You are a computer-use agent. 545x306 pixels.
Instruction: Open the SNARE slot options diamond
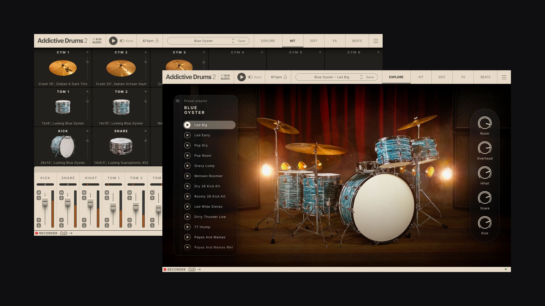point(146,131)
